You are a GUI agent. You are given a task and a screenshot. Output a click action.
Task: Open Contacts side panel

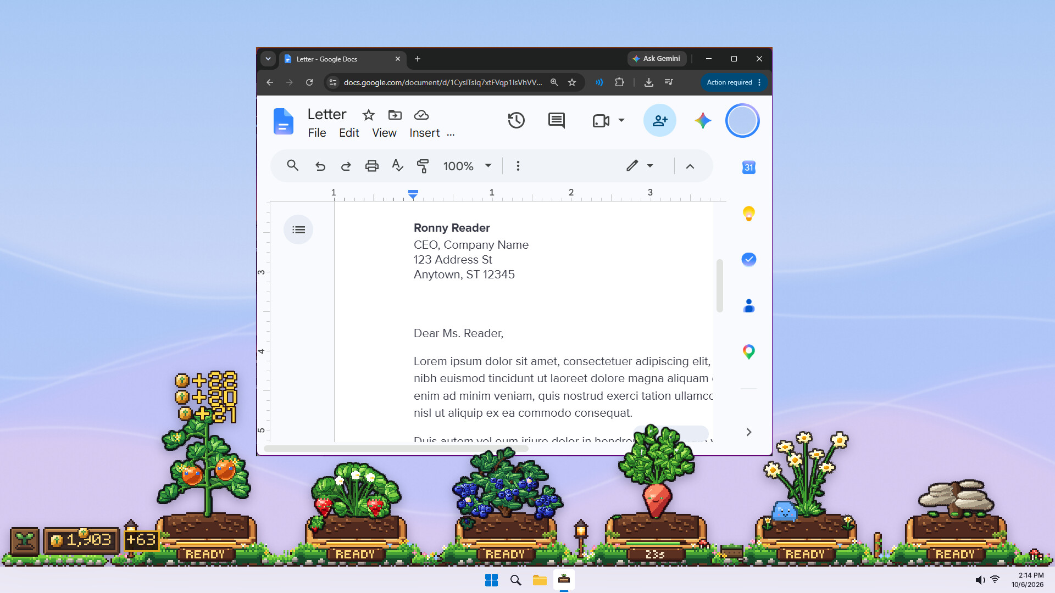[x=748, y=305]
